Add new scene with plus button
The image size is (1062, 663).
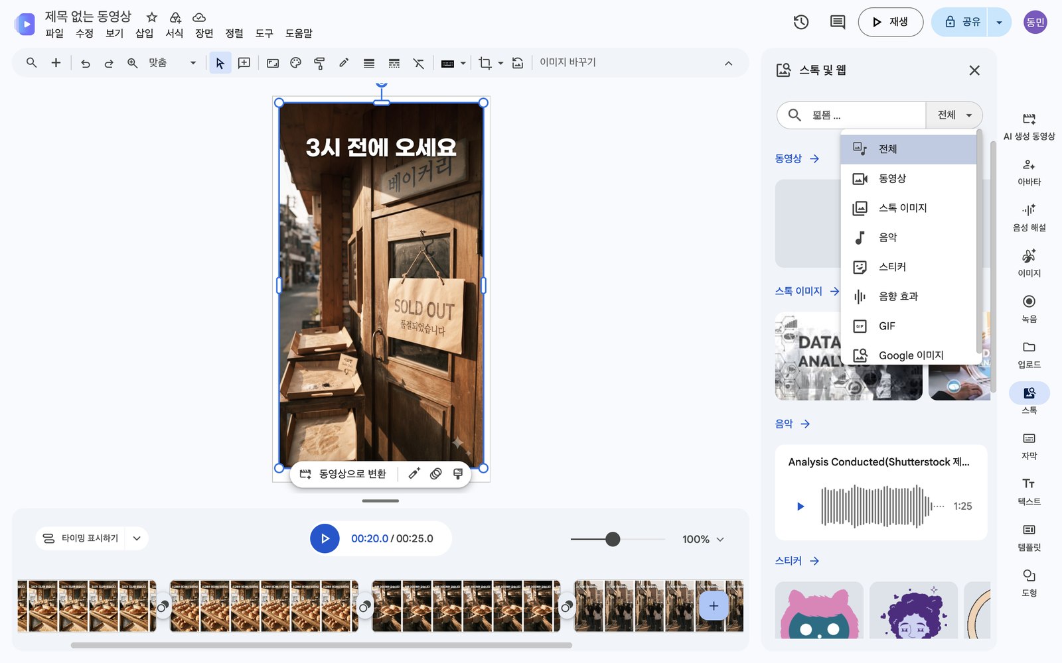pos(714,606)
